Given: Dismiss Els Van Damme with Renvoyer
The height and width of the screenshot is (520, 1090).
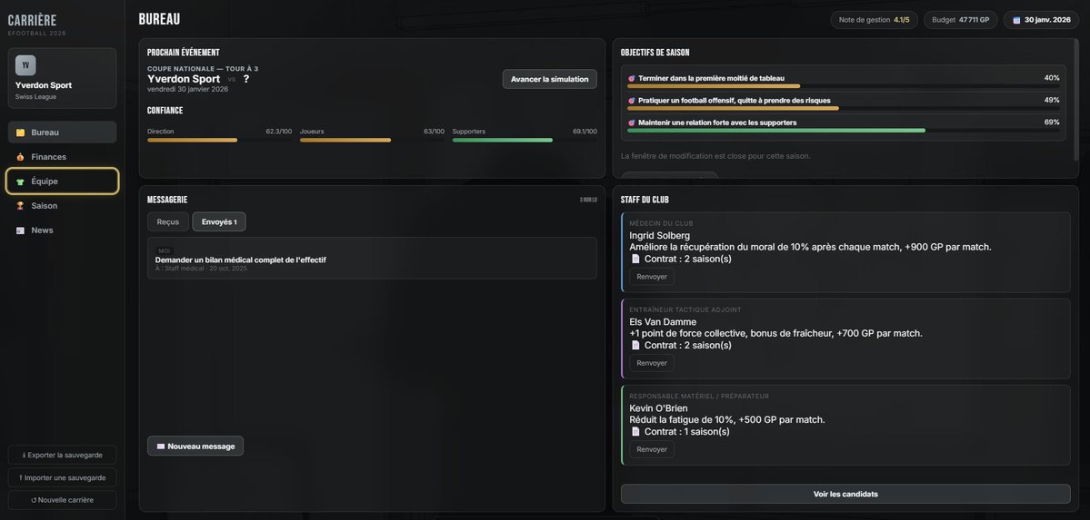Looking at the screenshot, I should tap(651, 363).
